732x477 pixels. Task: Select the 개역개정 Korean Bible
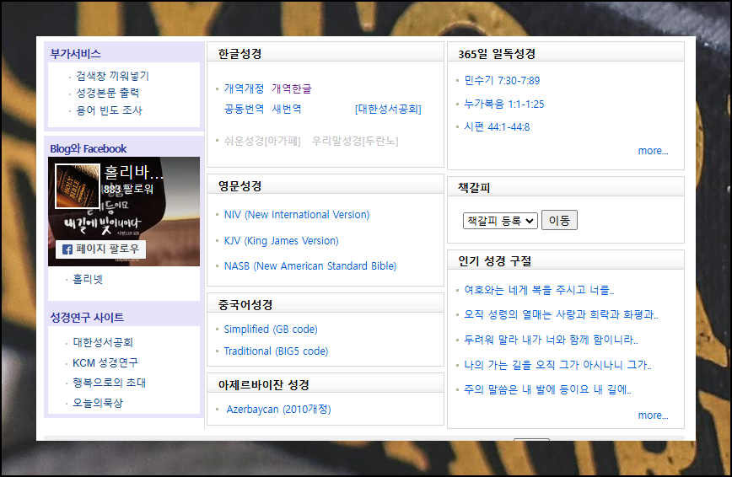pyautogui.click(x=245, y=88)
